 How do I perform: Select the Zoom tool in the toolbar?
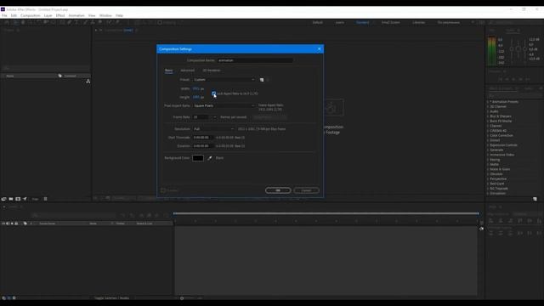pyautogui.click(x=31, y=22)
